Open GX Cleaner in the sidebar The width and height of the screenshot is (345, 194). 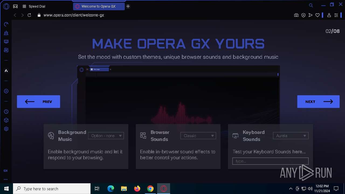click(6, 33)
